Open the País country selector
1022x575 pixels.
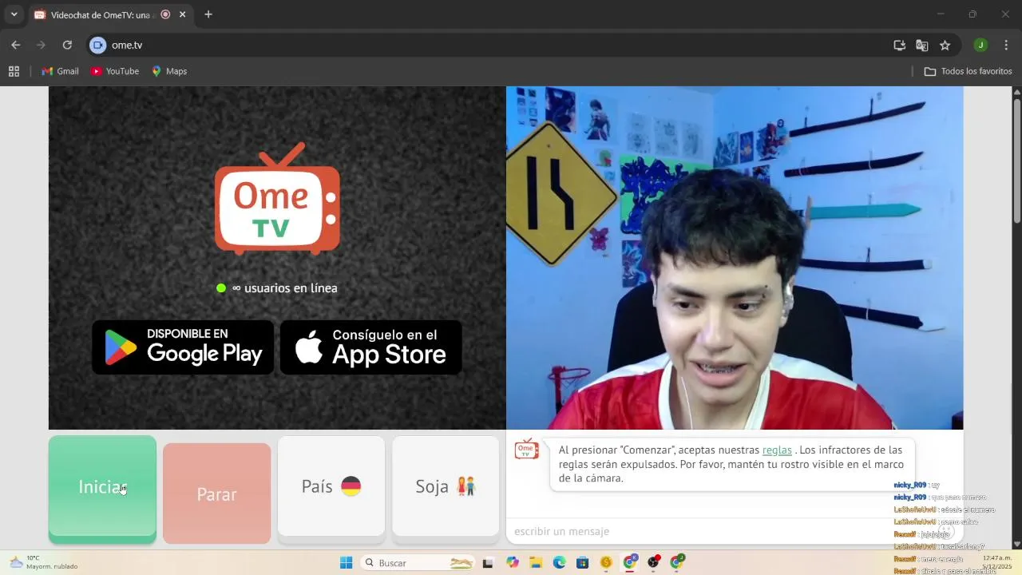(331, 487)
